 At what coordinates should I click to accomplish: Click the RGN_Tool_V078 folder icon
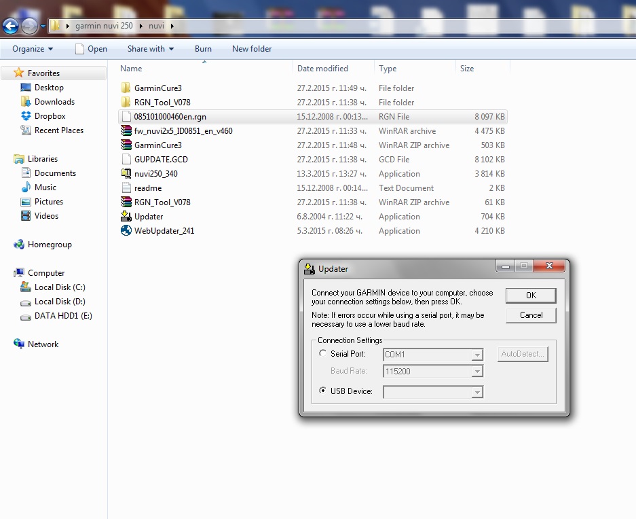point(126,103)
